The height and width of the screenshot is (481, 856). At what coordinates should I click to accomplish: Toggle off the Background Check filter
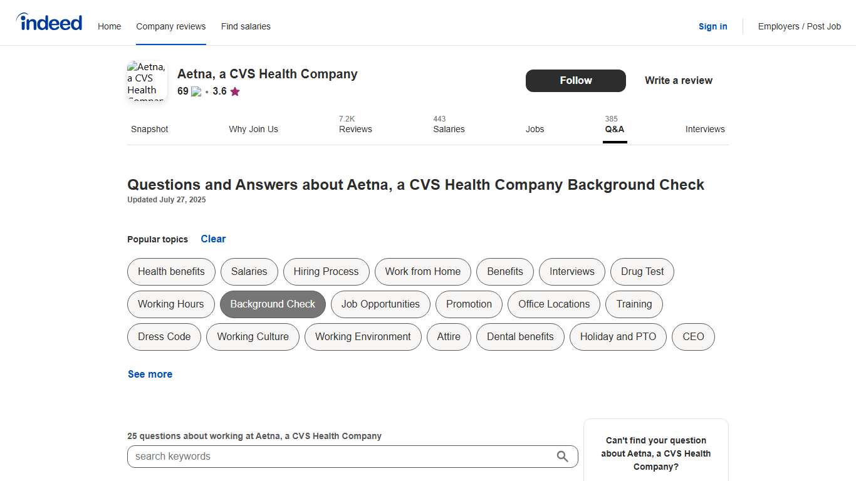coord(272,304)
